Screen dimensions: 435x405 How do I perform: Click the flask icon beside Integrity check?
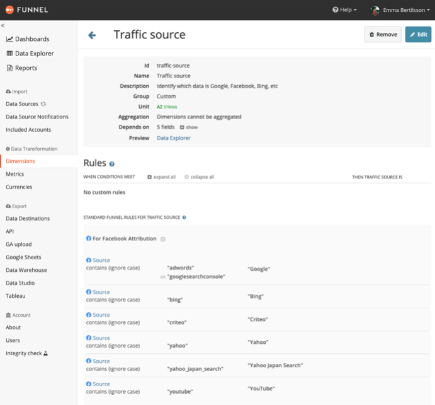pyautogui.click(x=46, y=353)
